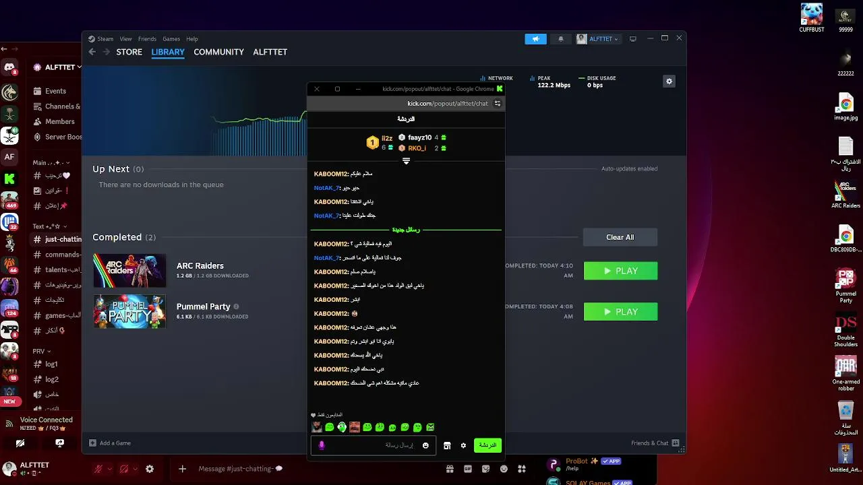This screenshot has height=485, width=863.
Task: Open downloads settings gear in Steam
Action: [669, 82]
